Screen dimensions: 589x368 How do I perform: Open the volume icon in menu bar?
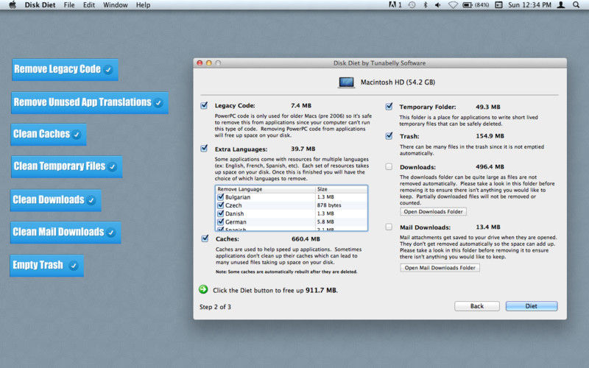click(x=438, y=5)
